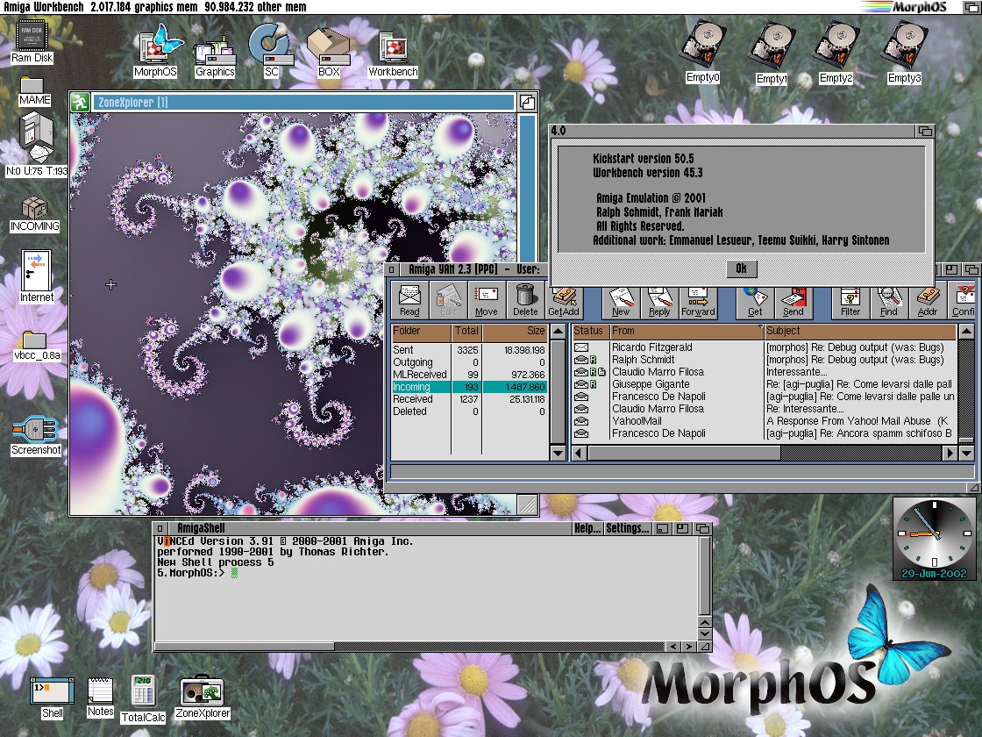Screen dimensions: 982x737
Task: Compose a message with the New icon
Action: click(621, 301)
